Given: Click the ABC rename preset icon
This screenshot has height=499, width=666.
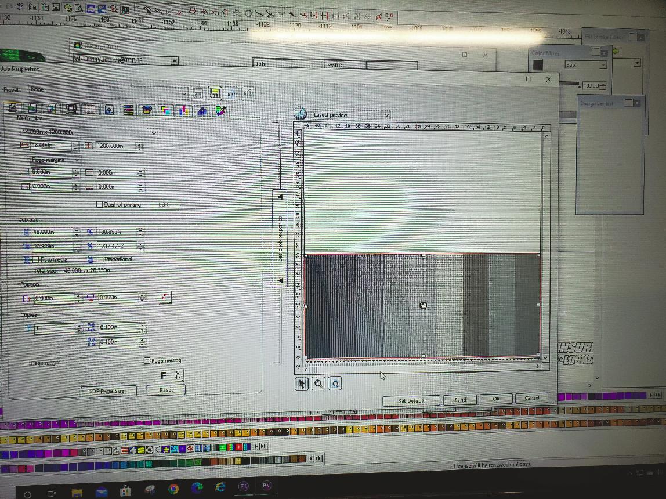Looking at the screenshot, I should [x=231, y=94].
